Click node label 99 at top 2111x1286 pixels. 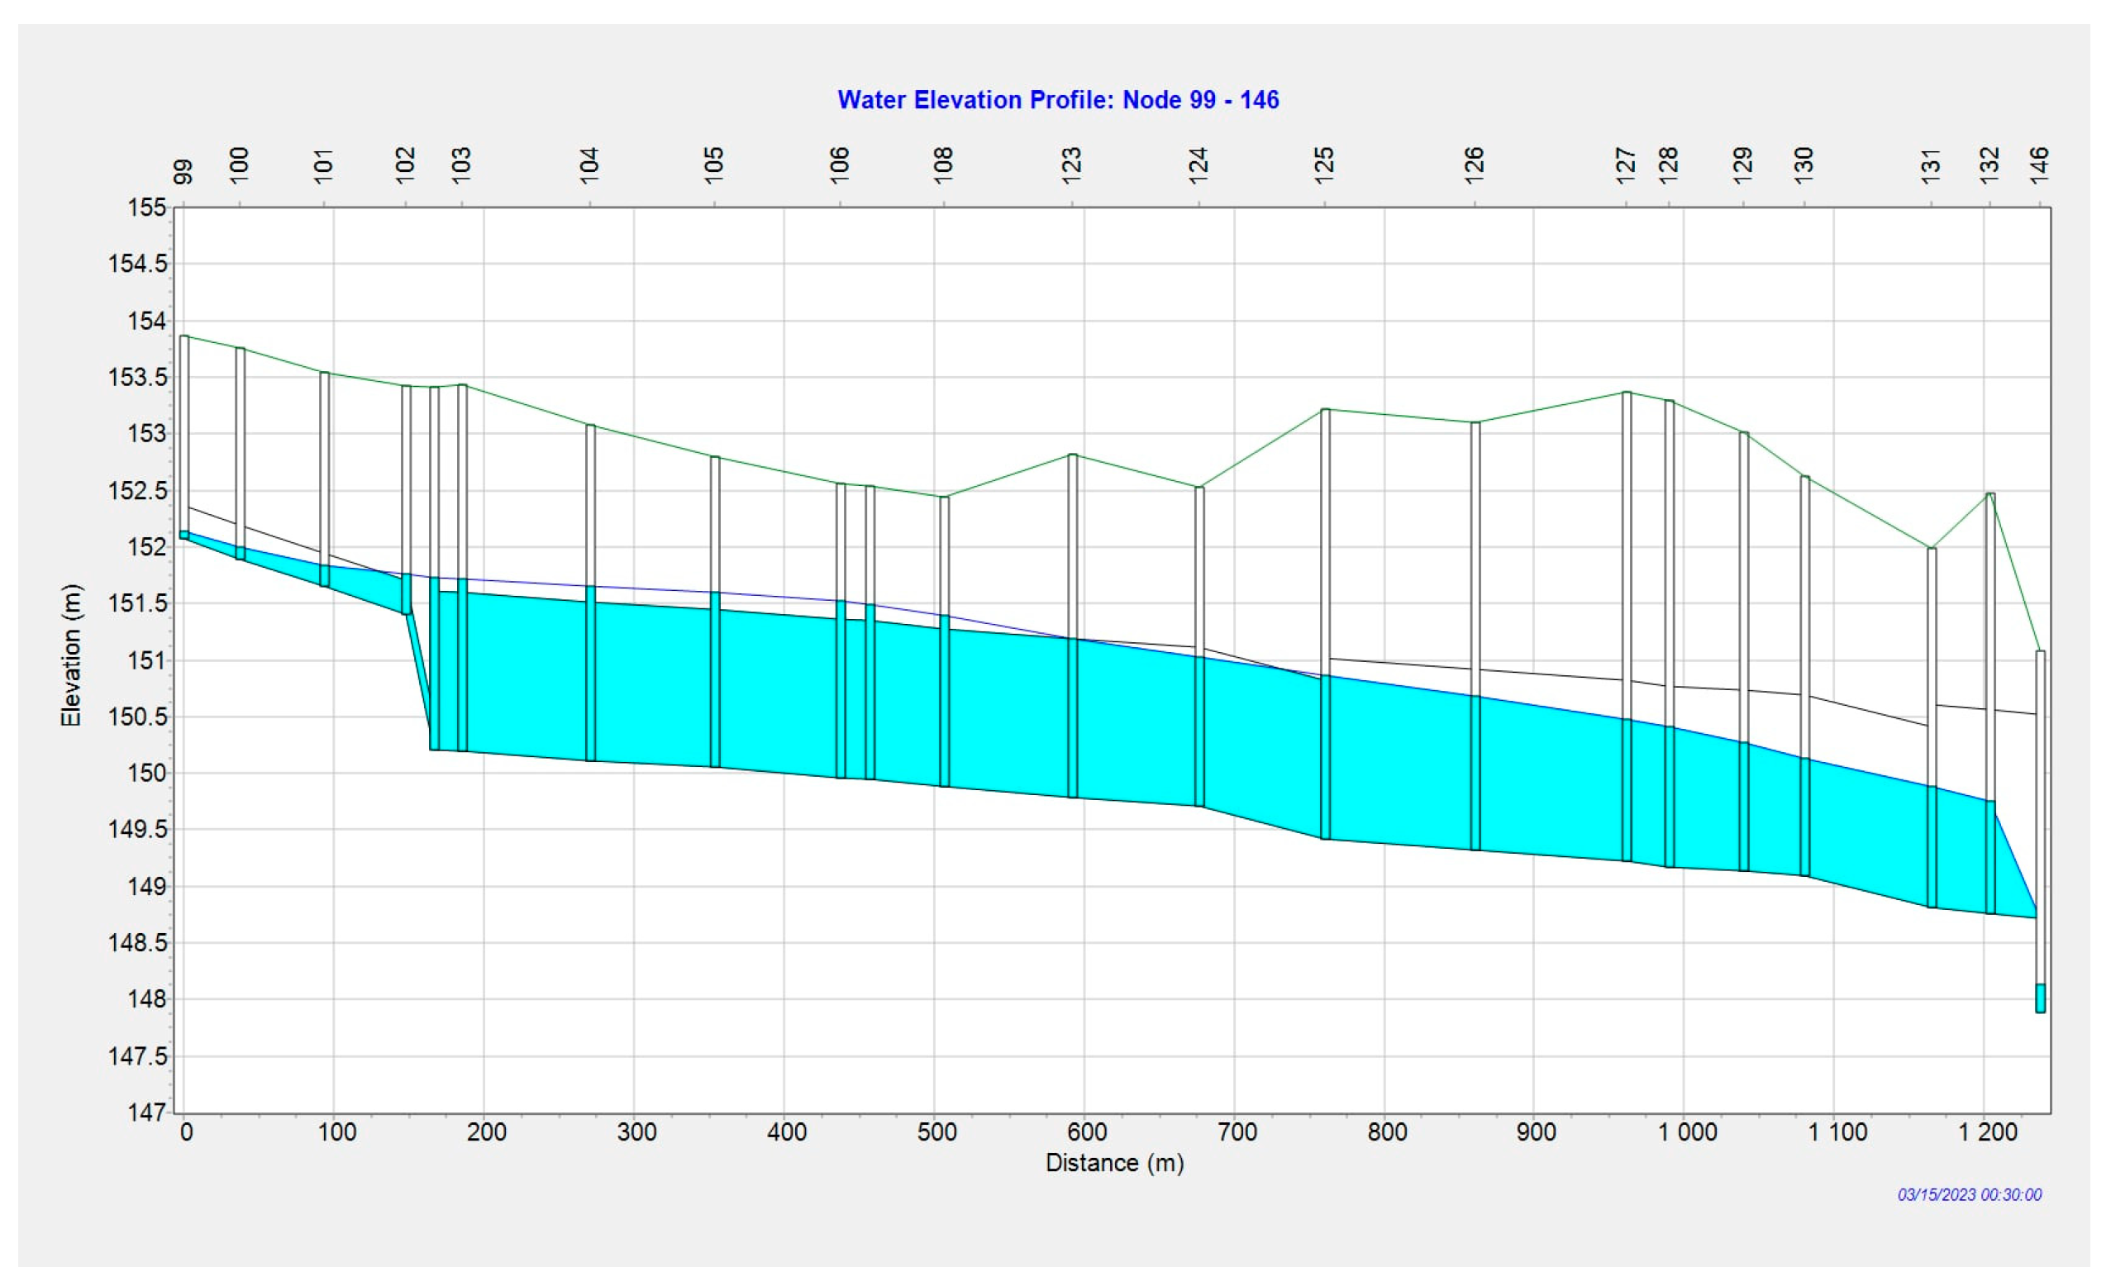[183, 171]
